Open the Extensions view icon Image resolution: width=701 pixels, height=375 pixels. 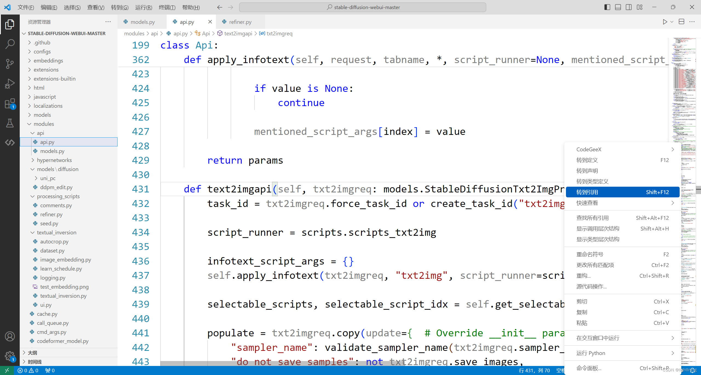10,104
